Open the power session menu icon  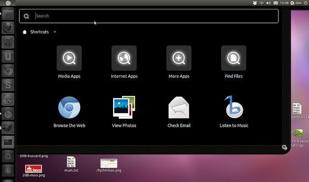(x=306, y=3)
